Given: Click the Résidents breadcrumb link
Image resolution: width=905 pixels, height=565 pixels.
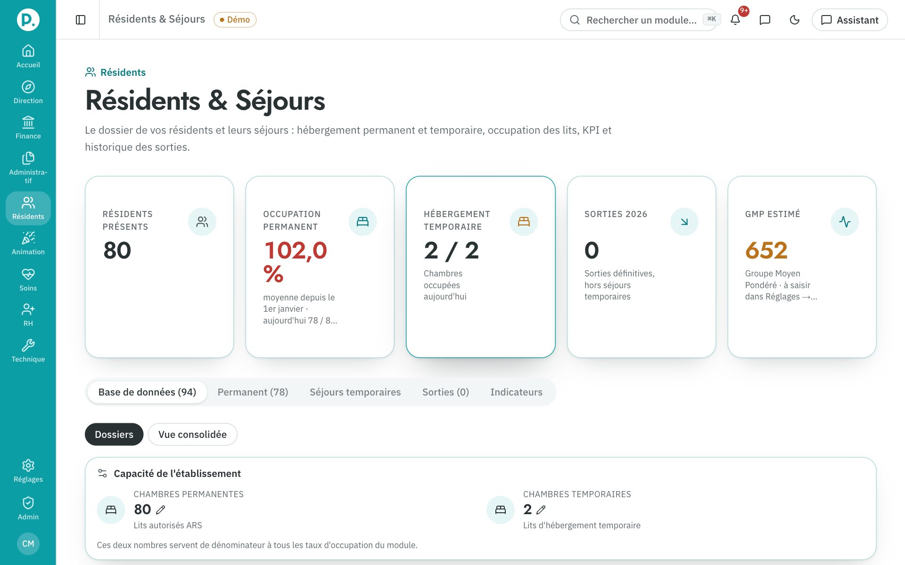Looking at the screenshot, I should tap(115, 72).
